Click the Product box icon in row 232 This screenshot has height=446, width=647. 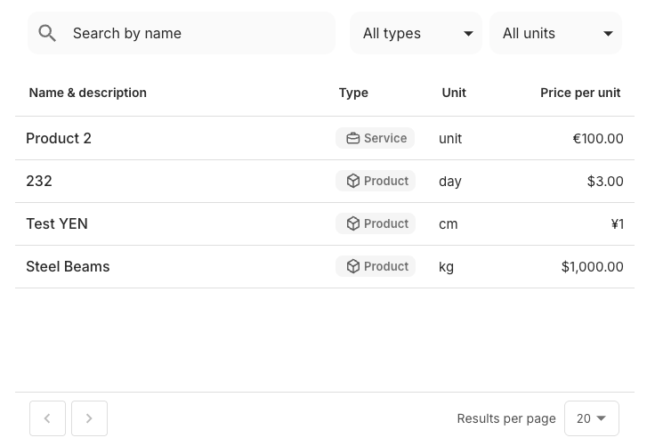pyautogui.click(x=353, y=181)
